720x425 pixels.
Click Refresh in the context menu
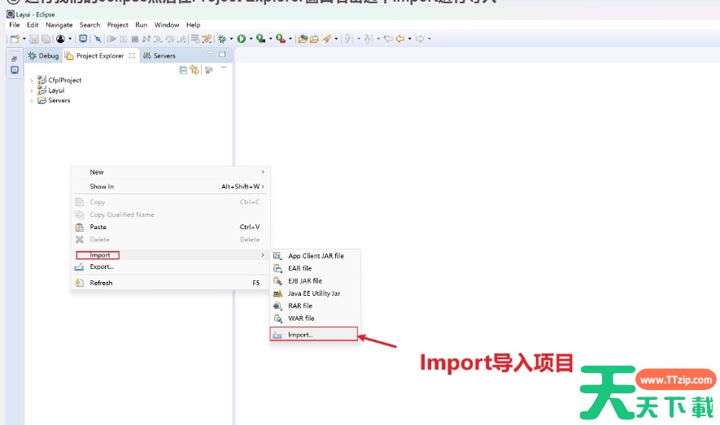[101, 283]
